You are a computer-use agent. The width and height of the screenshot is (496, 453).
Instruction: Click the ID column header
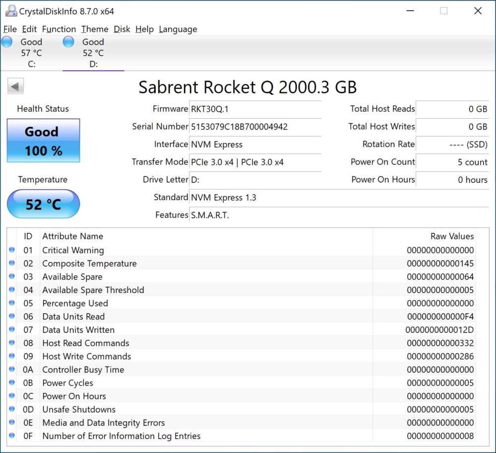point(28,236)
